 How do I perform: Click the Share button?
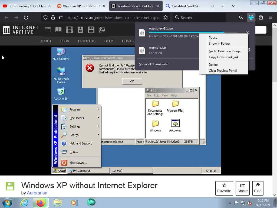coord(243,188)
